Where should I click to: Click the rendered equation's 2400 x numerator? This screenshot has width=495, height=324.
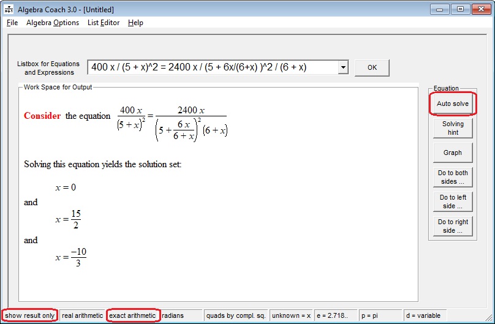(x=191, y=110)
